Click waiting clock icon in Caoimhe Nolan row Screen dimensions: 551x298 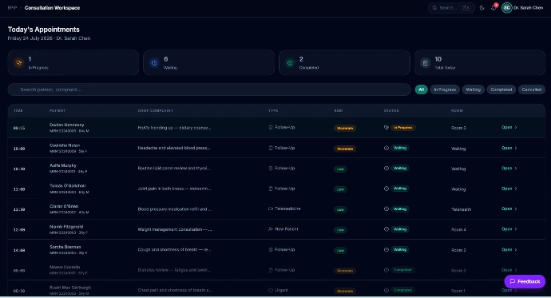pyautogui.click(x=386, y=148)
